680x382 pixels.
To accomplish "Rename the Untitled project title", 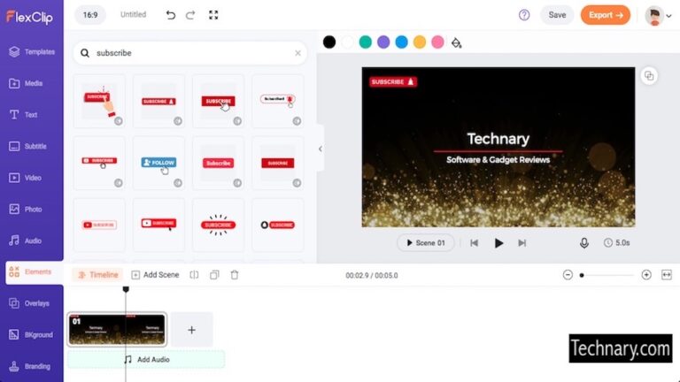I will pyautogui.click(x=133, y=14).
